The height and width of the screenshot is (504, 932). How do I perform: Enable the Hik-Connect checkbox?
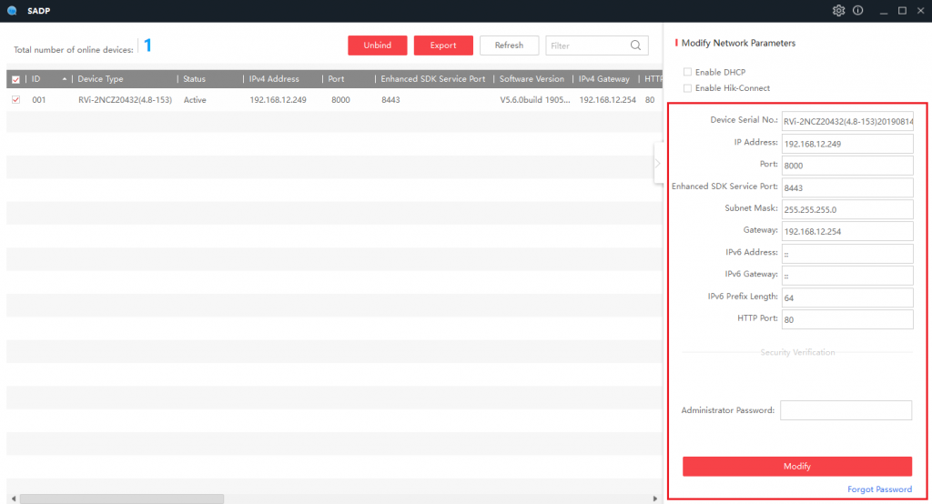coord(688,88)
